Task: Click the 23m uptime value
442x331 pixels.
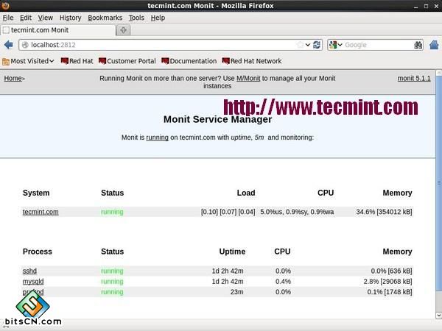Action: 236,292
